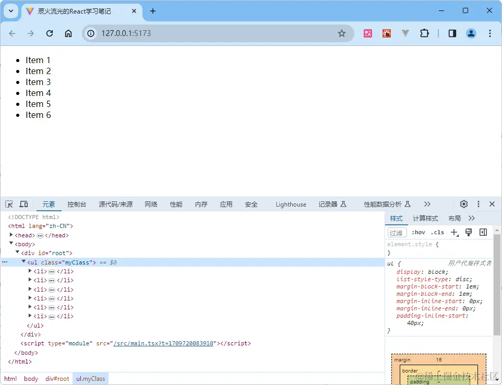The width and height of the screenshot is (502, 385).
Task: Open the /src/main.tsx script link
Action: pyautogui.click(x=163, y=343)
